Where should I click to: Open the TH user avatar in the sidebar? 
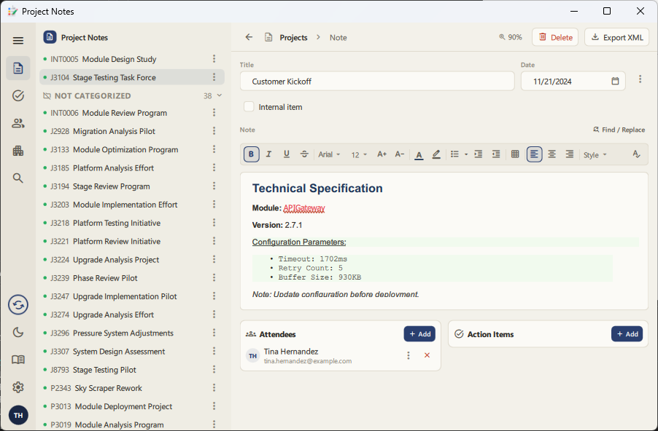pos(18,415)
